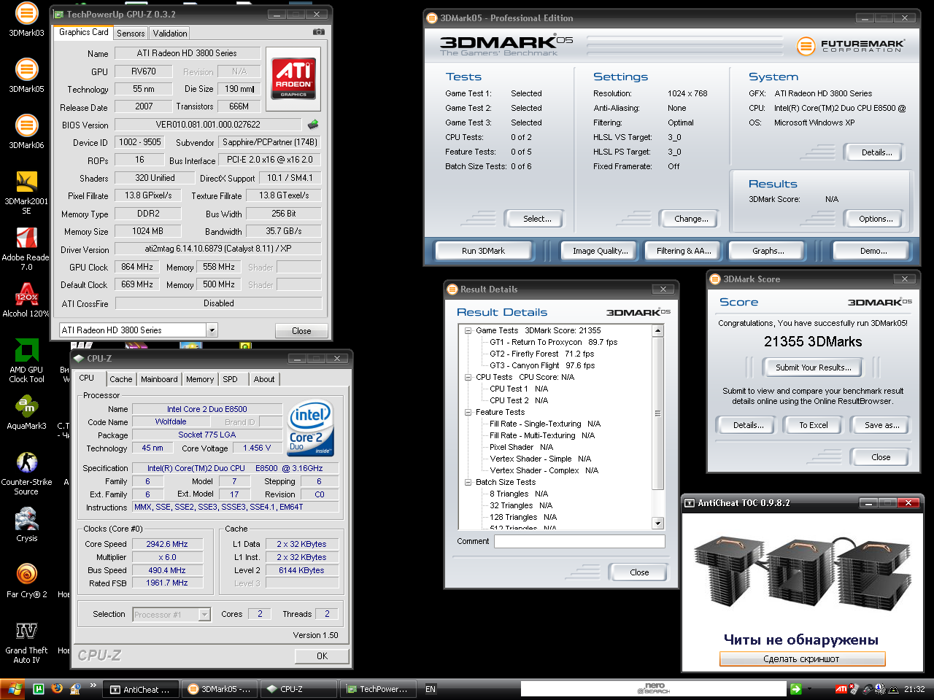Open the Cache tab in CPU-Z
This screenshot has width=934, height=700.
click(x=121, y=379)
